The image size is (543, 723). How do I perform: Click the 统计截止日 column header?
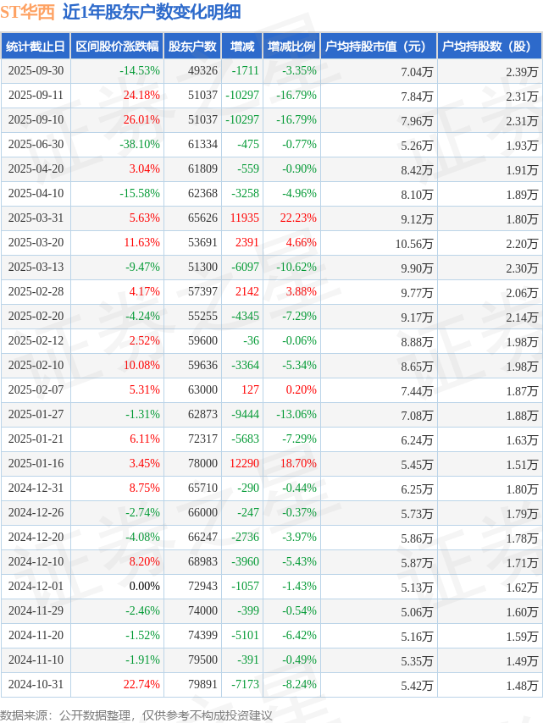point(35,47)
